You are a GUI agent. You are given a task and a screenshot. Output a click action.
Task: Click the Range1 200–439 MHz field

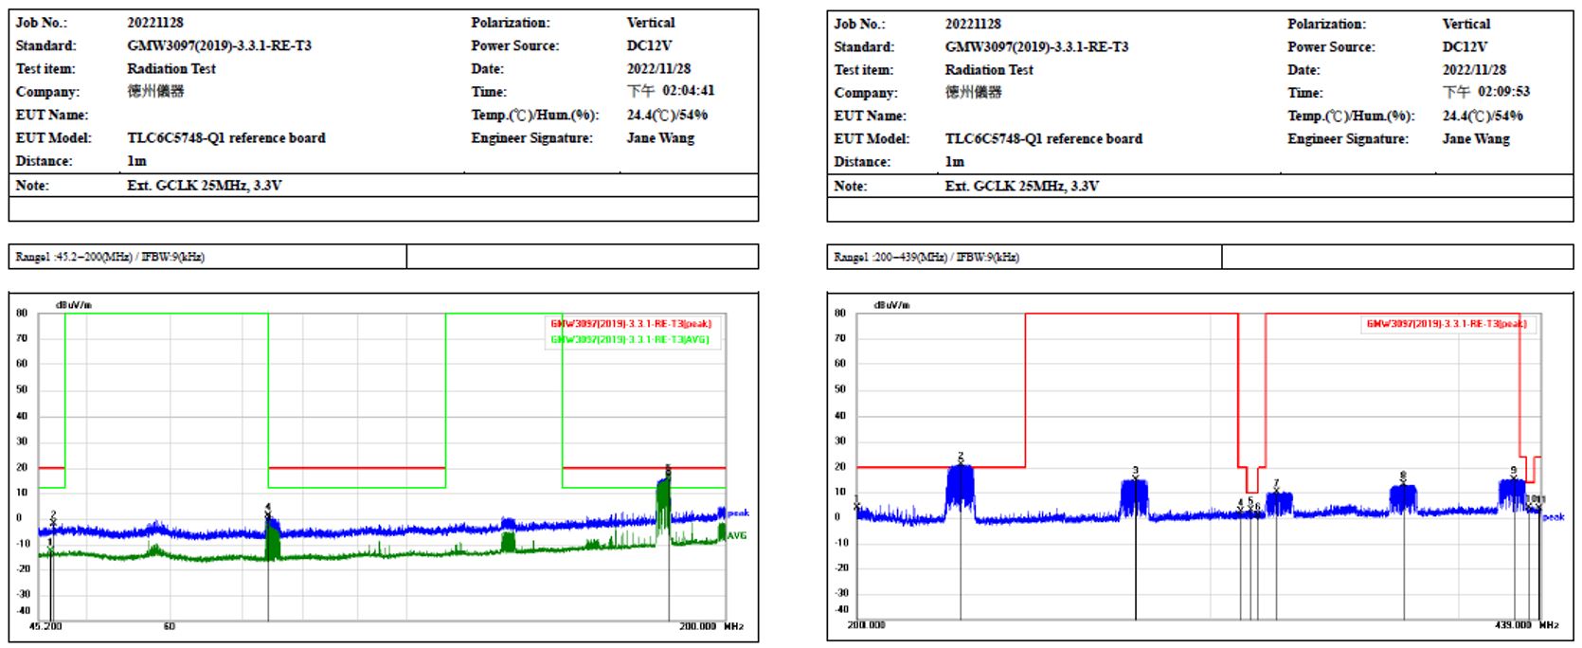point(926,258)
